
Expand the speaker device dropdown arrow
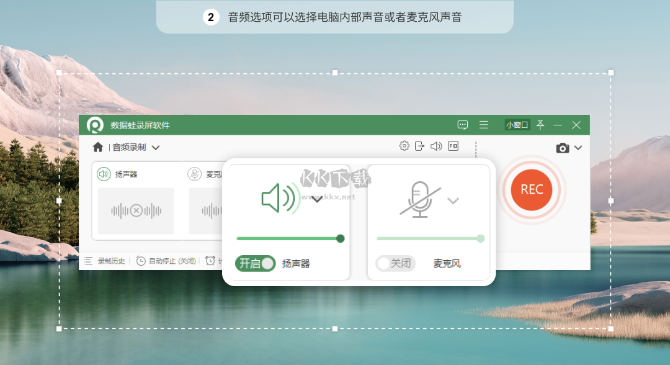tap(317, 200)
